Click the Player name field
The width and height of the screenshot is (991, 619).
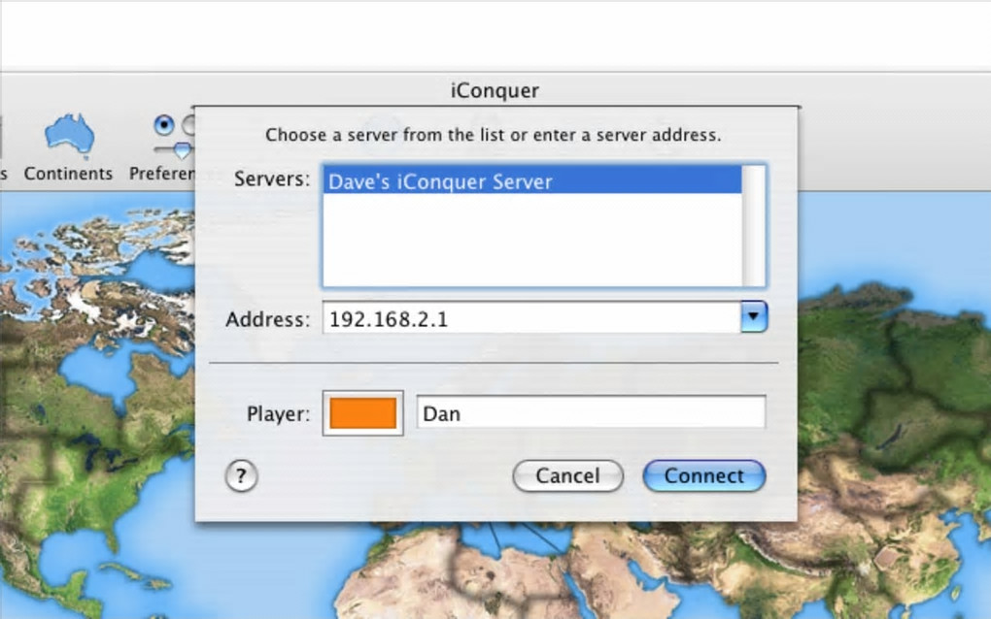(x=591, y=412)
